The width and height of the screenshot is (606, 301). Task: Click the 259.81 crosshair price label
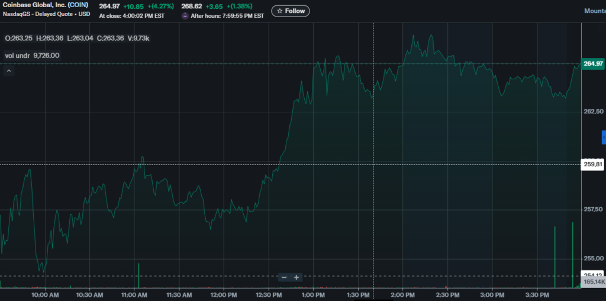[592, 164]
